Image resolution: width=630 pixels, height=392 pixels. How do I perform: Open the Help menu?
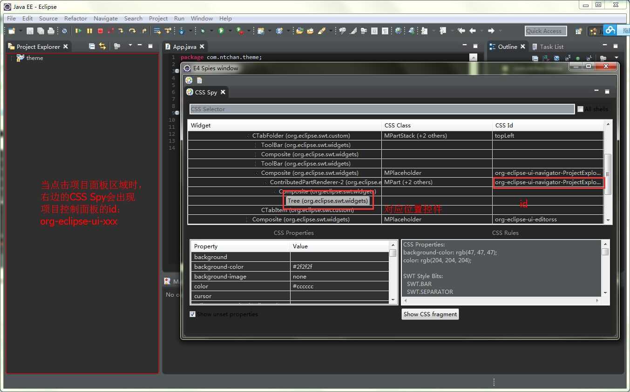(225, 18)
